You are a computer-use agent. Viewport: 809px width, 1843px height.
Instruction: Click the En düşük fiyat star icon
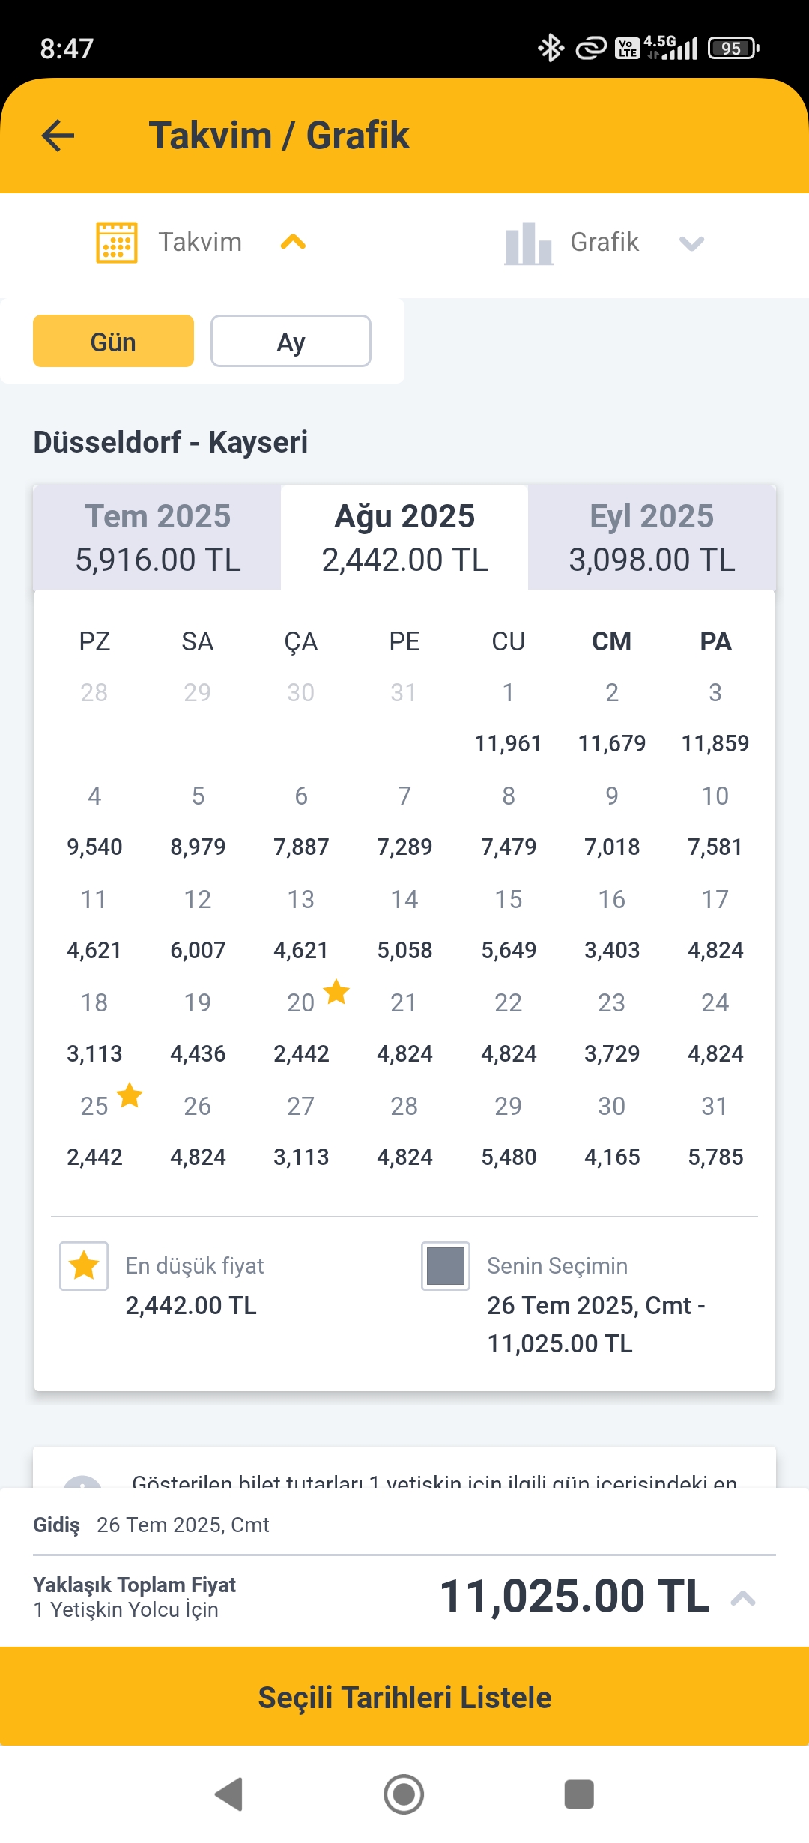click(84, 1266)
